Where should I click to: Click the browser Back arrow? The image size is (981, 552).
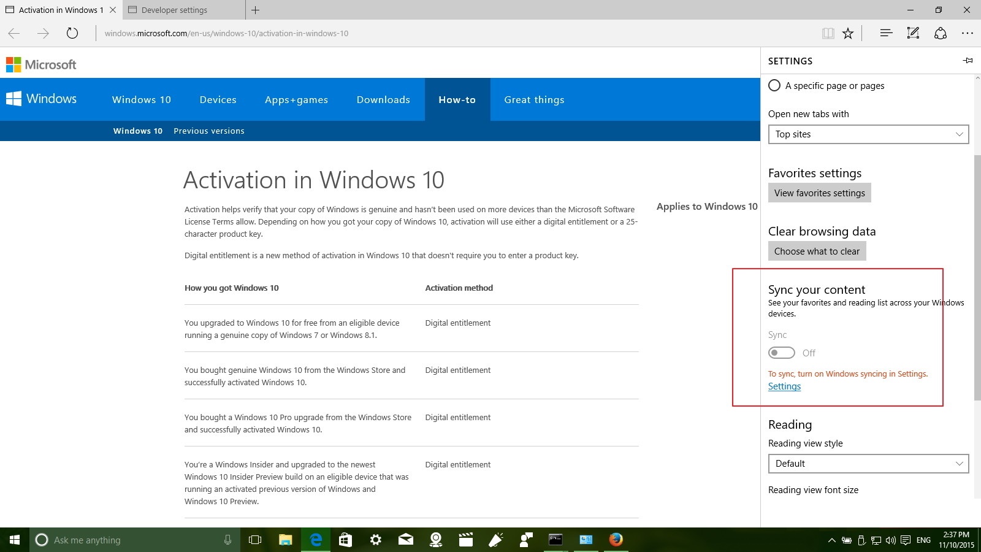14,33
